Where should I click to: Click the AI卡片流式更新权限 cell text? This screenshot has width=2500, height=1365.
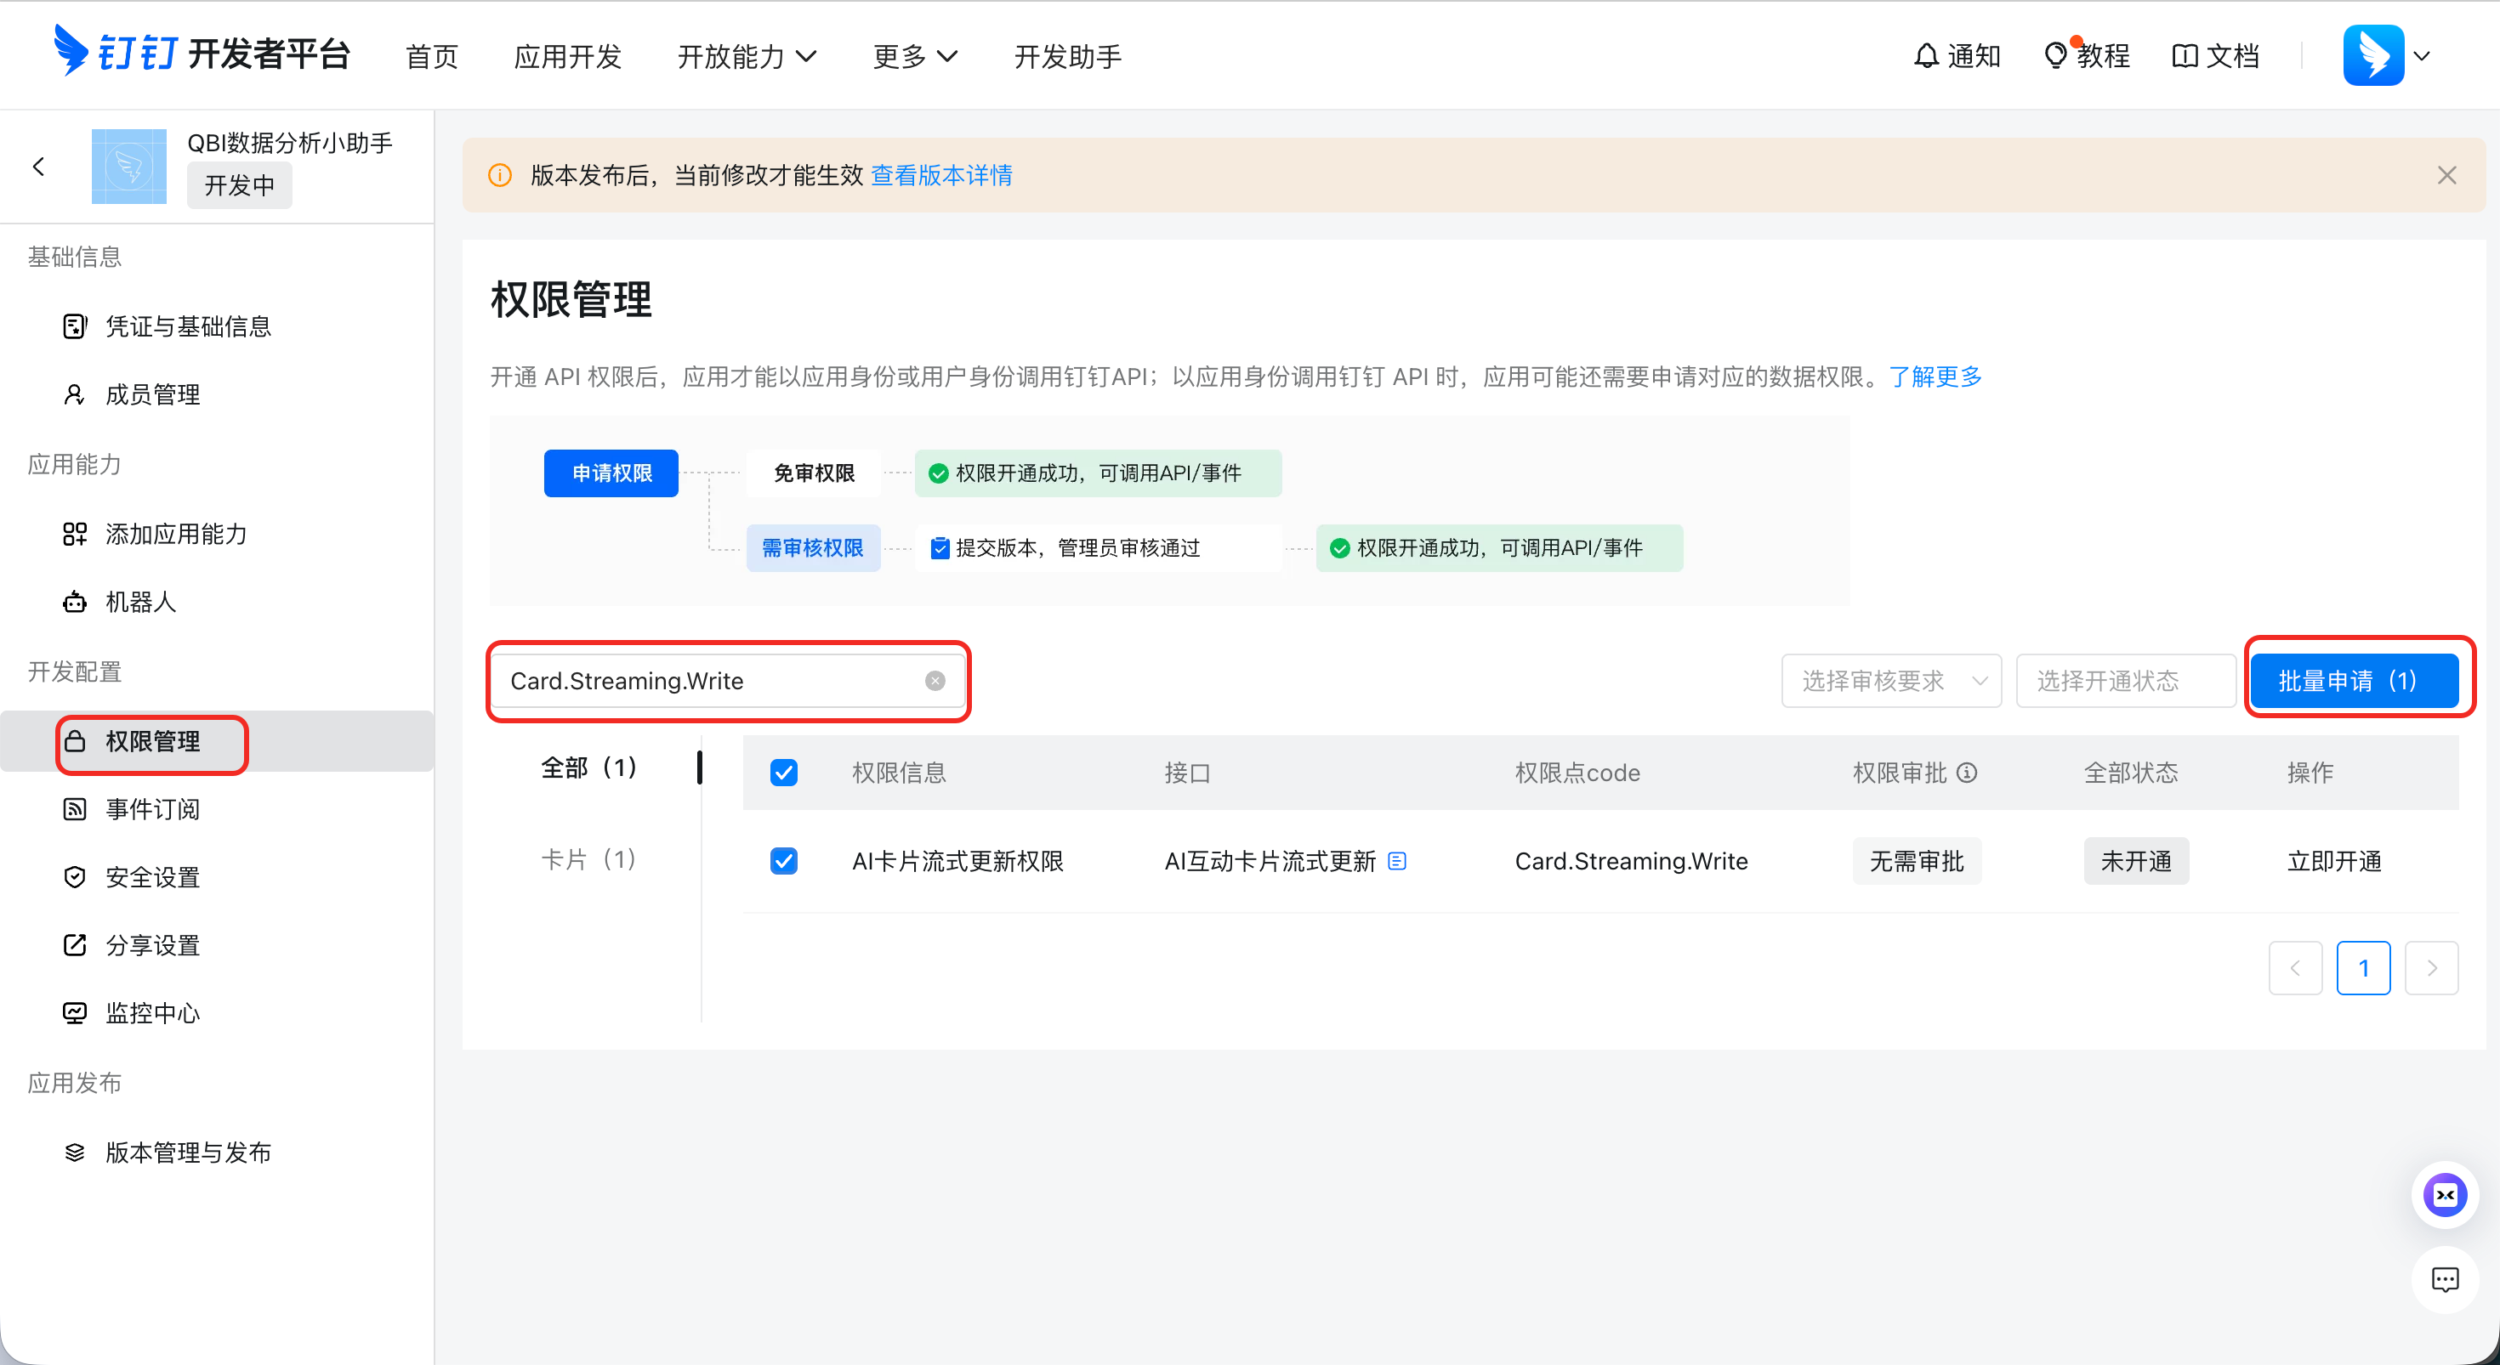[x=957, y=860]
